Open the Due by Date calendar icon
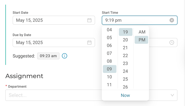The height and width of the screenshot is (106, 185). pos(89,42)
